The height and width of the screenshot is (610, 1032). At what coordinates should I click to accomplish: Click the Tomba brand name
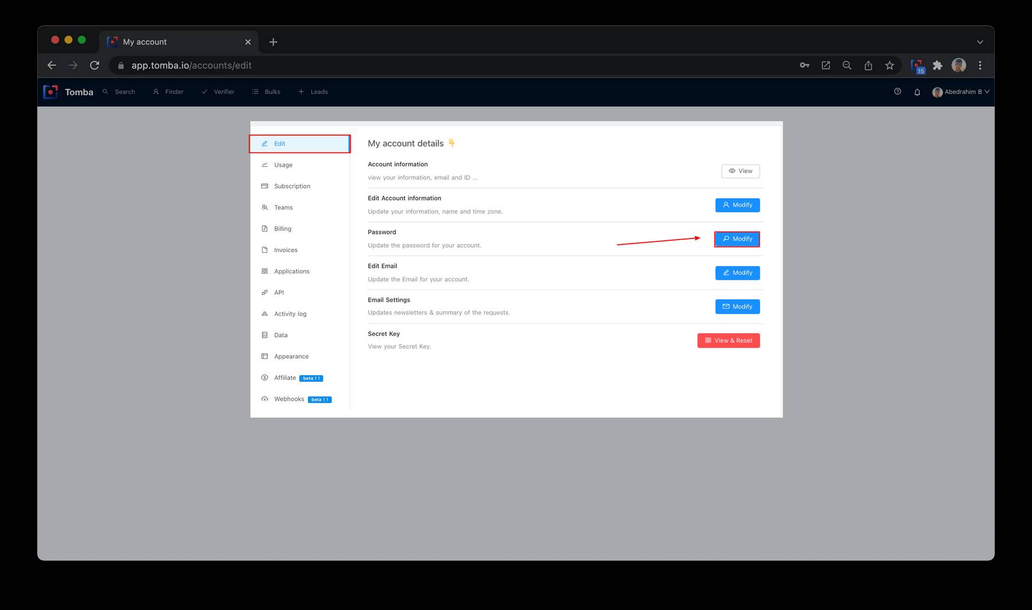point(79,92)
